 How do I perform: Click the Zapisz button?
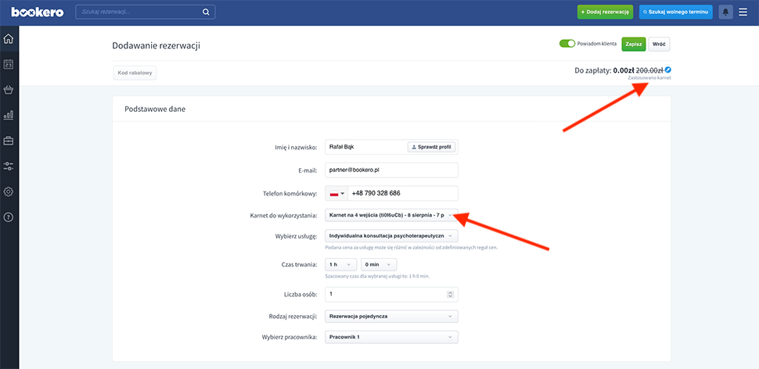[633, 45]
